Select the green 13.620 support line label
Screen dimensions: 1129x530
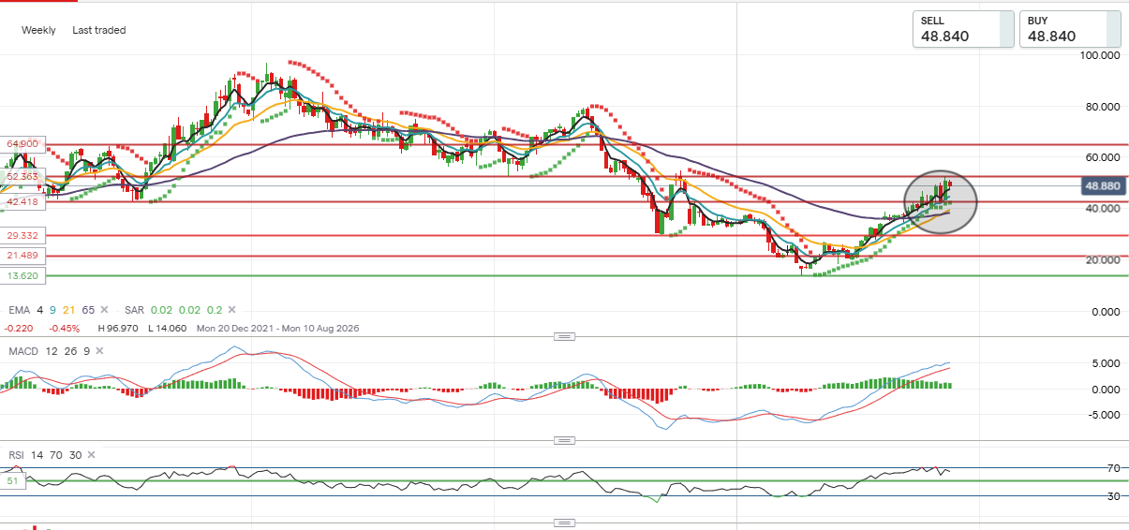(x=21, y=276)
